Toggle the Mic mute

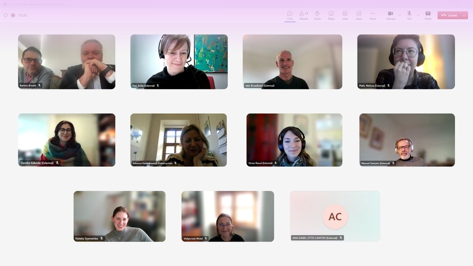[x=410, y=15]
